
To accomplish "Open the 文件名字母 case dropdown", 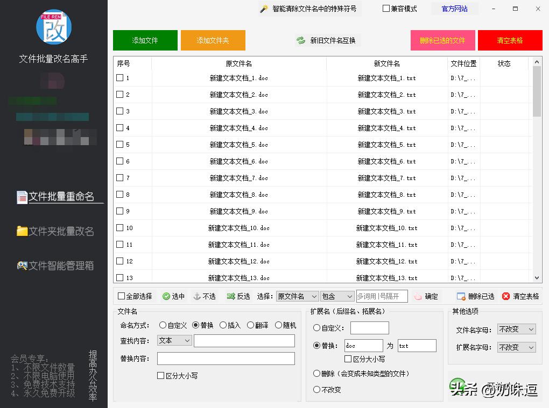I will tap(517, 330).
